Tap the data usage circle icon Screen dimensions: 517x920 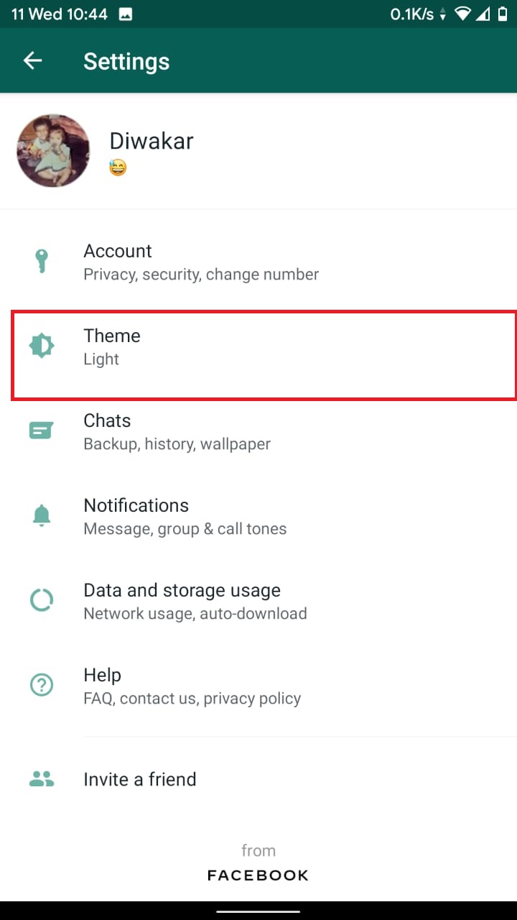[42, 600]
